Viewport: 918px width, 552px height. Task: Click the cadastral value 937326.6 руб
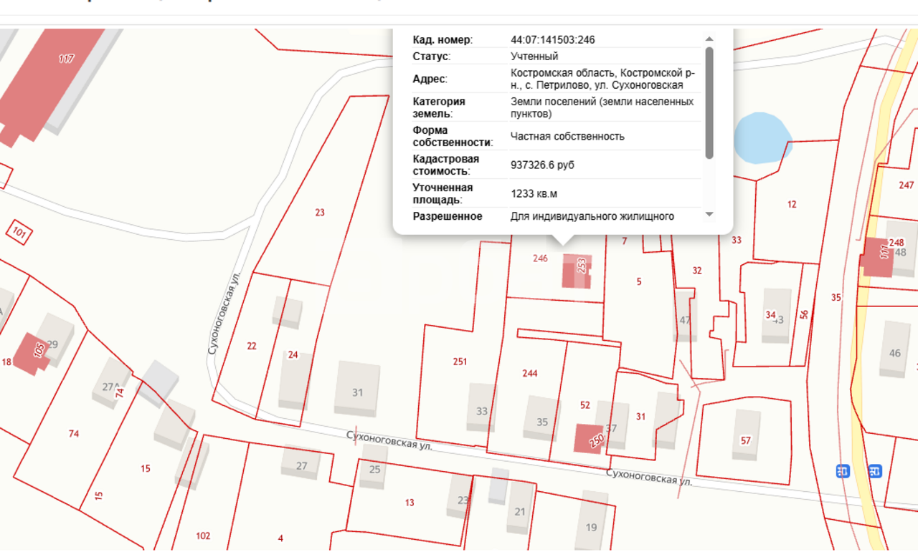[542, 165]
